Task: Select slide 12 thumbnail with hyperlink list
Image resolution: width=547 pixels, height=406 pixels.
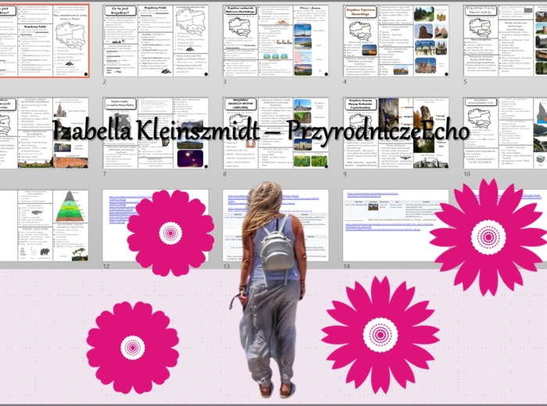Action: (156, 226)
